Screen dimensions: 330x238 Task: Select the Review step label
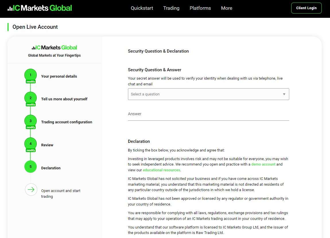pyautogui.click(x=47, y=145)
